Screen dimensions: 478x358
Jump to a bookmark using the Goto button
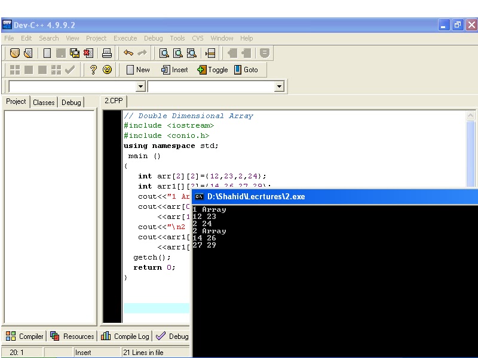[x=248, y=70]
